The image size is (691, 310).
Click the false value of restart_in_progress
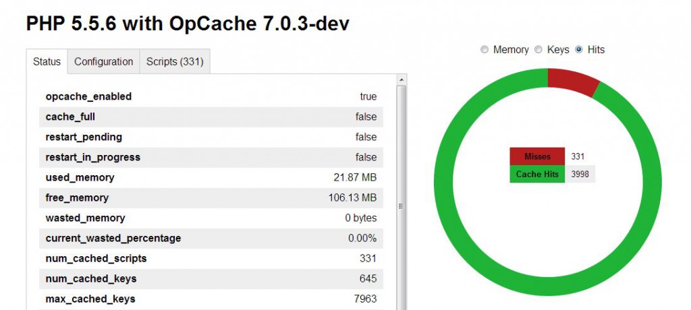pyautogui.click(x=366, y=157)
